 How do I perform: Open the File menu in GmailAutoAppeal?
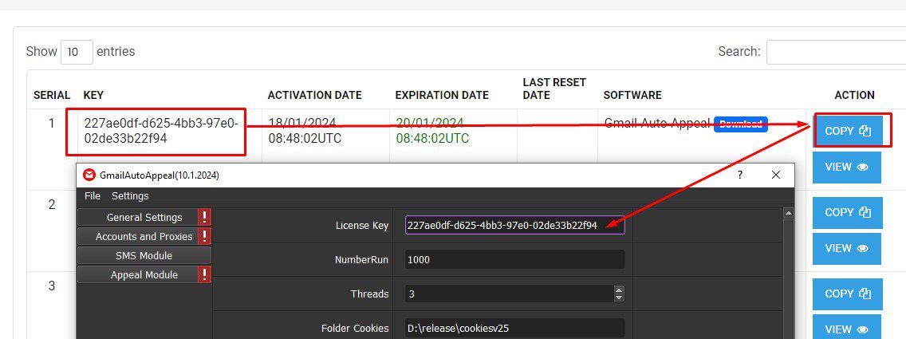(92, 195)
